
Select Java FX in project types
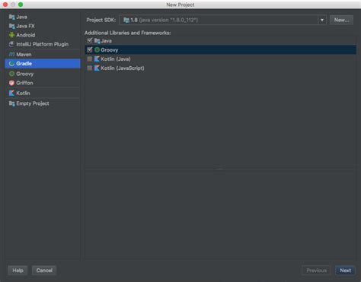click(x=43, y=26)
